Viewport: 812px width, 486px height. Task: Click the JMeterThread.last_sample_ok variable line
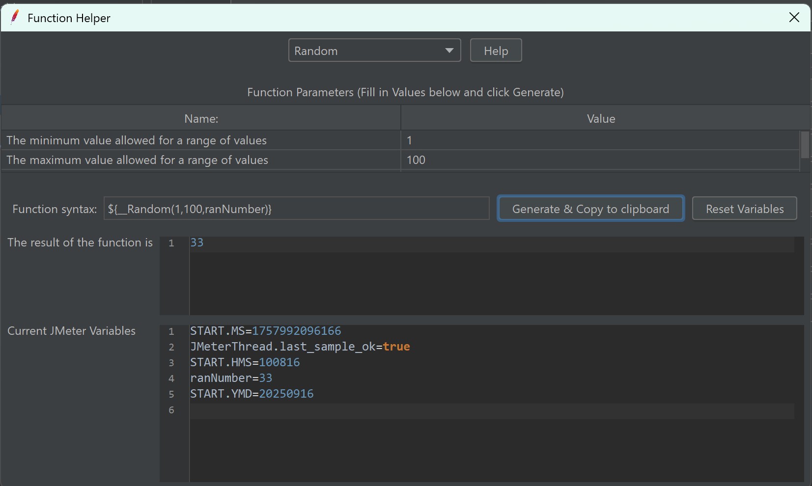click(x=300, y=347)
